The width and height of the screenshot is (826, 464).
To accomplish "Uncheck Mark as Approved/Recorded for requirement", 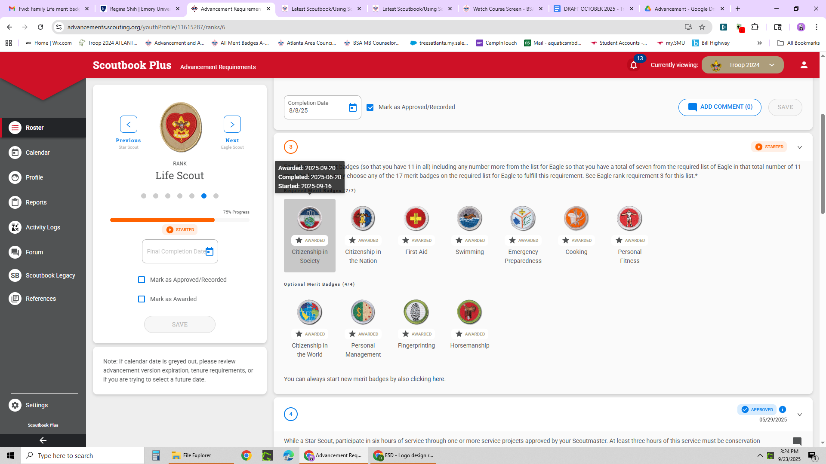I will pyautogui.click(x=370, y=107).
